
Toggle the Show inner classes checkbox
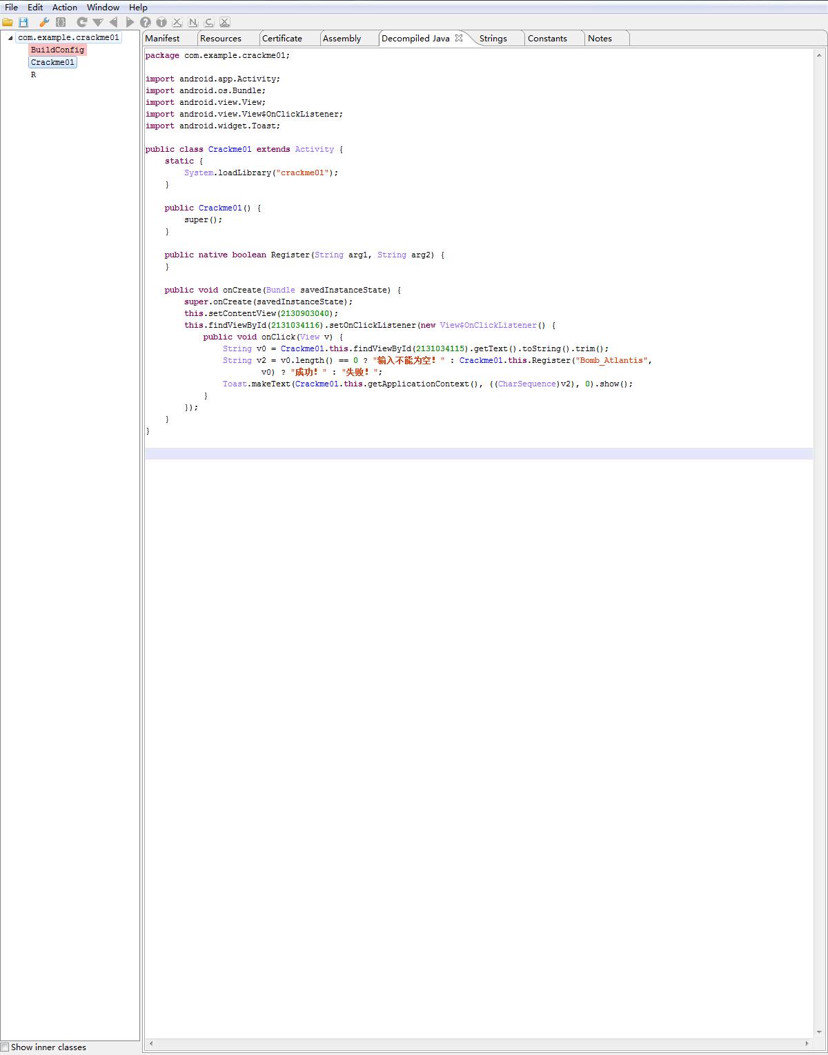(x=6, y=1047)
